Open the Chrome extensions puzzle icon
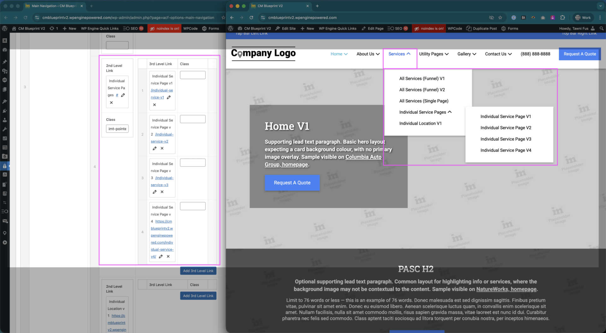606x333 pixels. pyautogui.click(x=562, y=18)
